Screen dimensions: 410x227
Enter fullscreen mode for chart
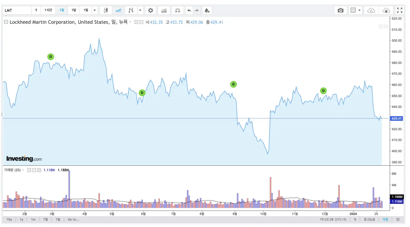point(400,10)
